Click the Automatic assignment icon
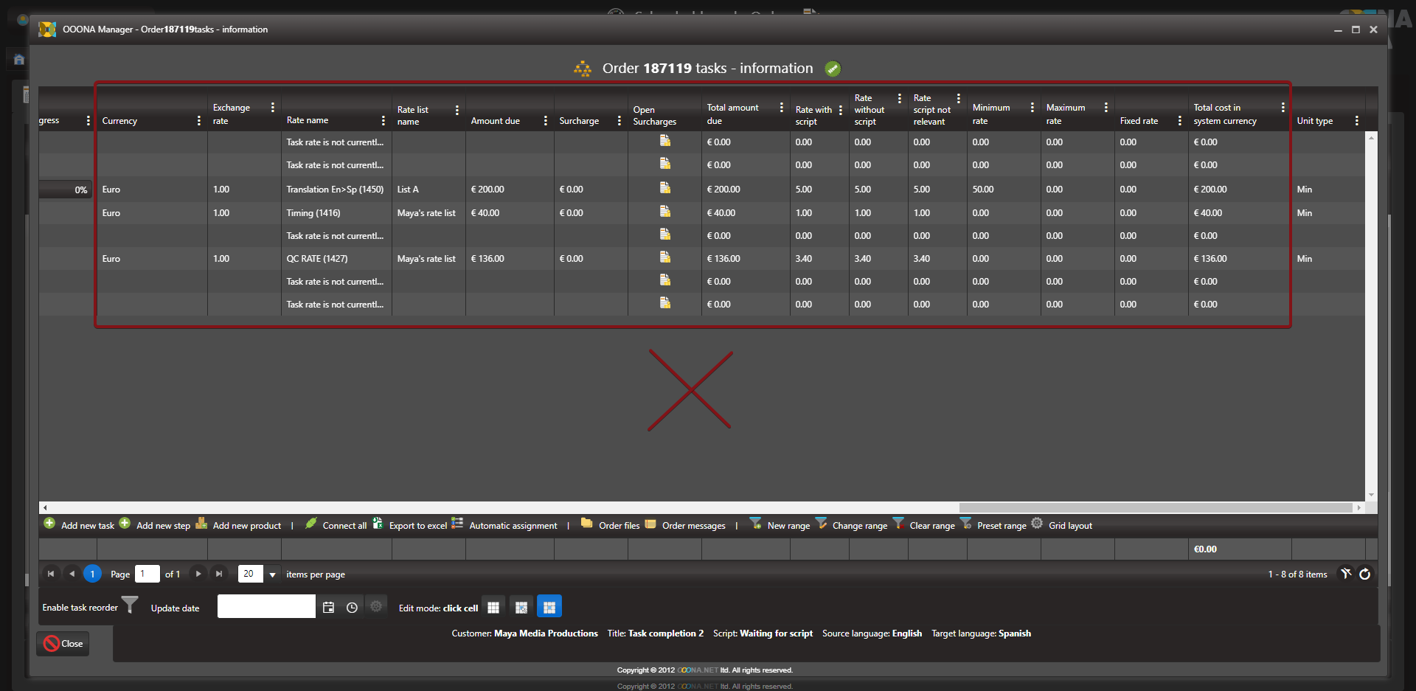Screen dimensions: 1416x691 click(457, 524)
